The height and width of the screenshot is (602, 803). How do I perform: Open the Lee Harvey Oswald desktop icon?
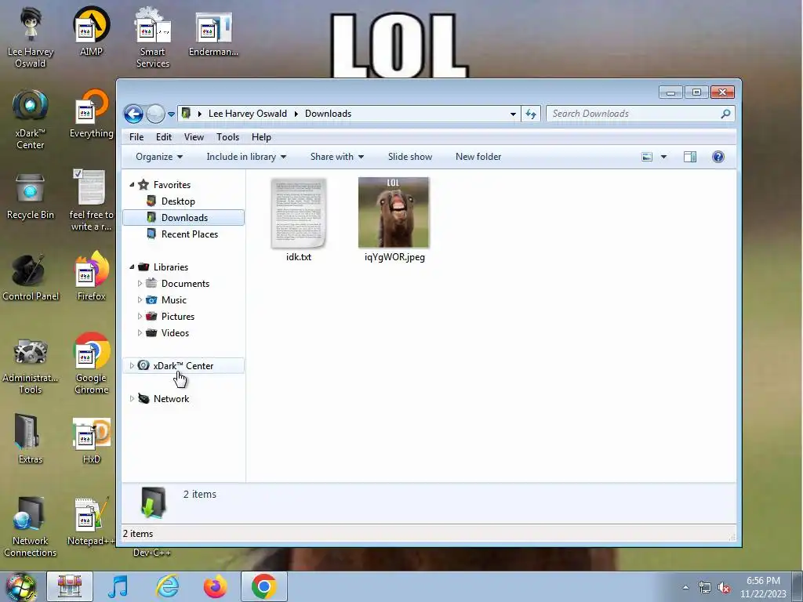[31, 37]
